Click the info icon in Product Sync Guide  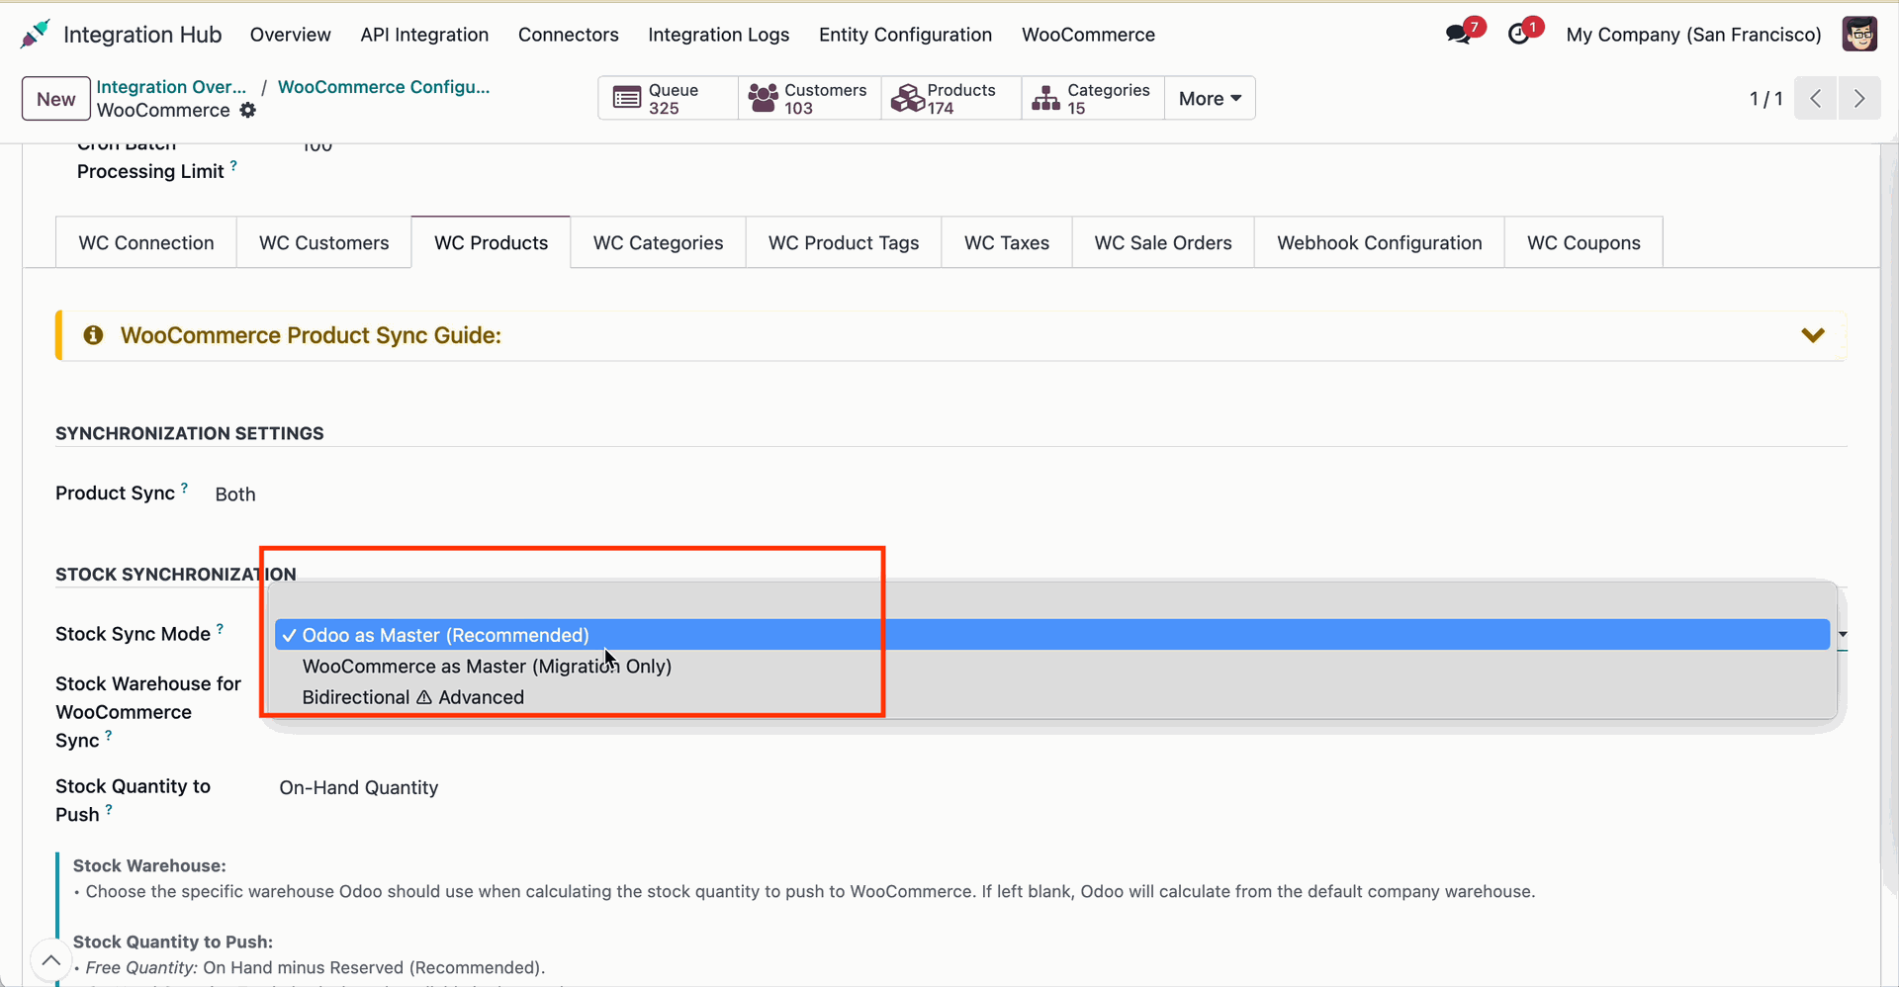[x=93, y=335]
